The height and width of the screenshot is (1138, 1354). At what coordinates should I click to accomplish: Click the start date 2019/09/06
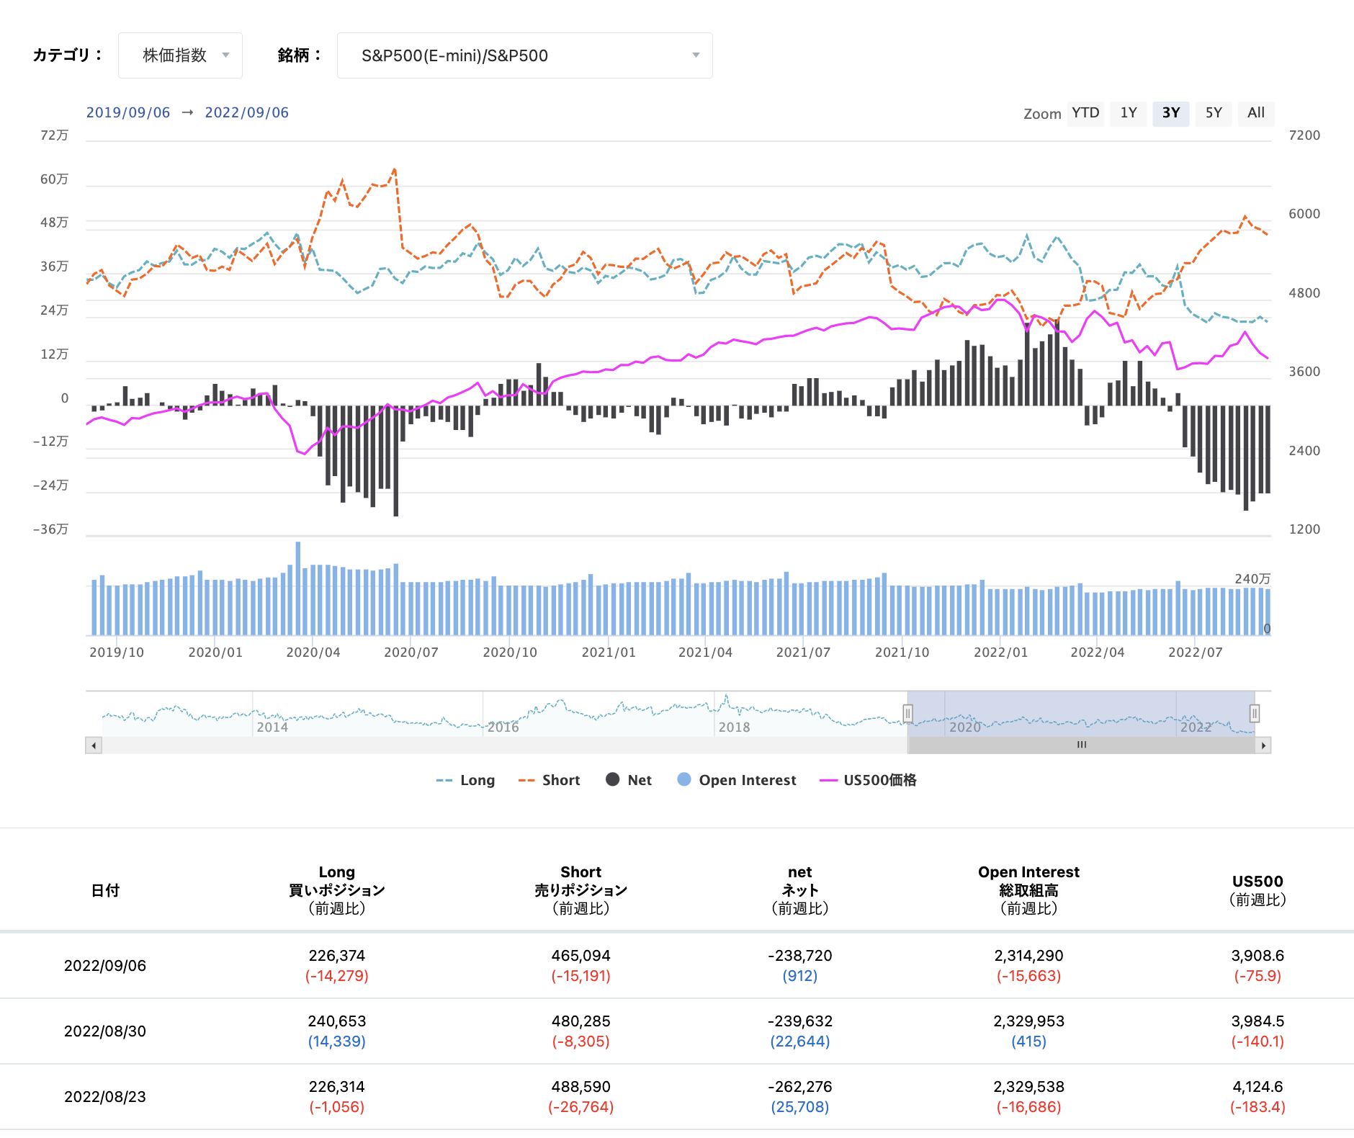(128, 112)
